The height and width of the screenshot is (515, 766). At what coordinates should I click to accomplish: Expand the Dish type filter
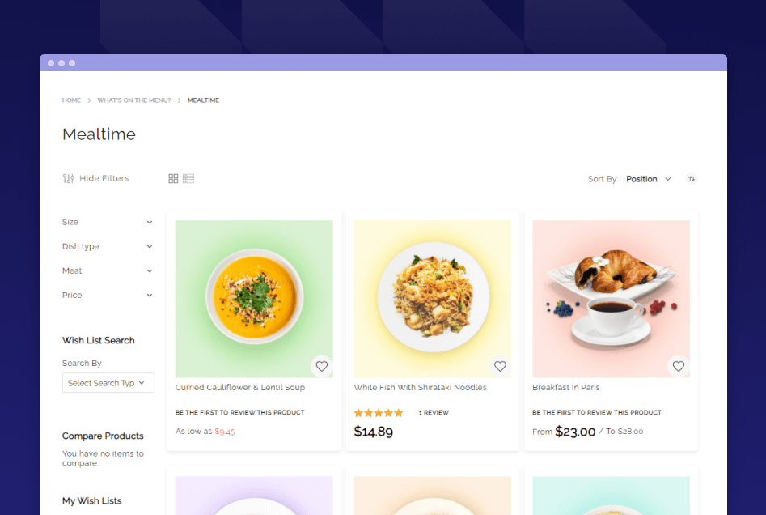(x=108, y=246)
